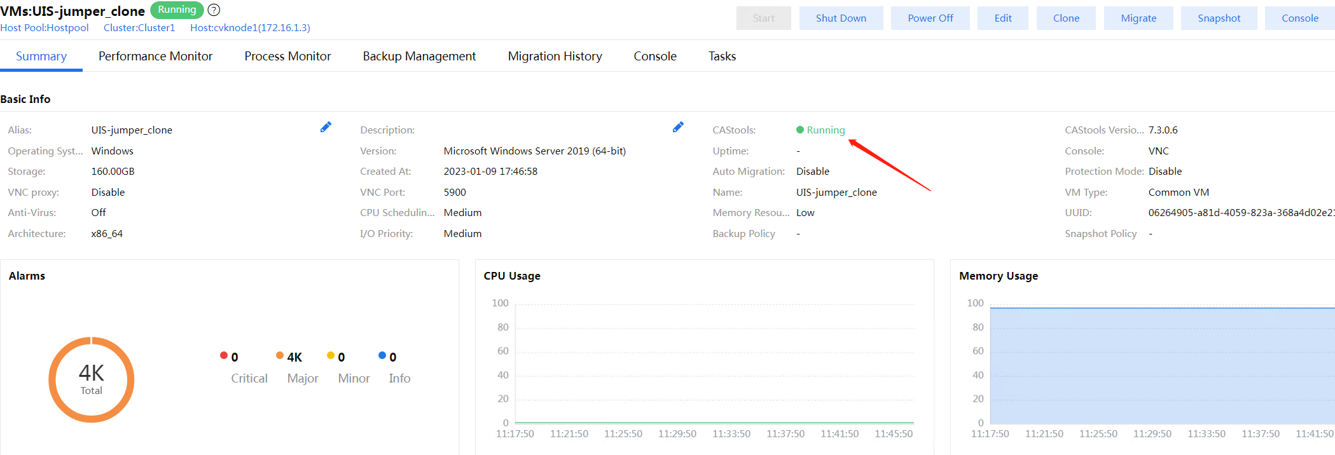Switch to the Backup Management tab

click(419, 57)
